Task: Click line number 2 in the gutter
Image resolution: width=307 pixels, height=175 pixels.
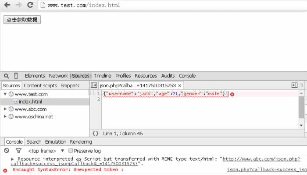Action: tap(99, 99)
